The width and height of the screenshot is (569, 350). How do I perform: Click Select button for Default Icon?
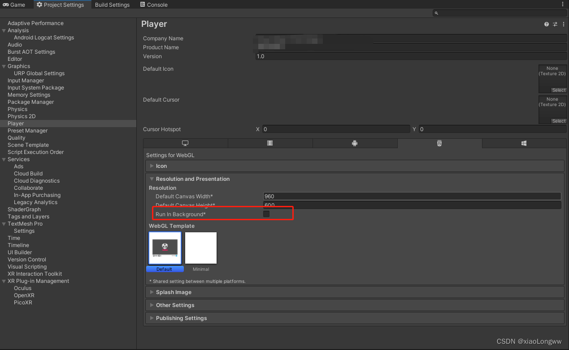pyautogui.click(x=559, y=90)
